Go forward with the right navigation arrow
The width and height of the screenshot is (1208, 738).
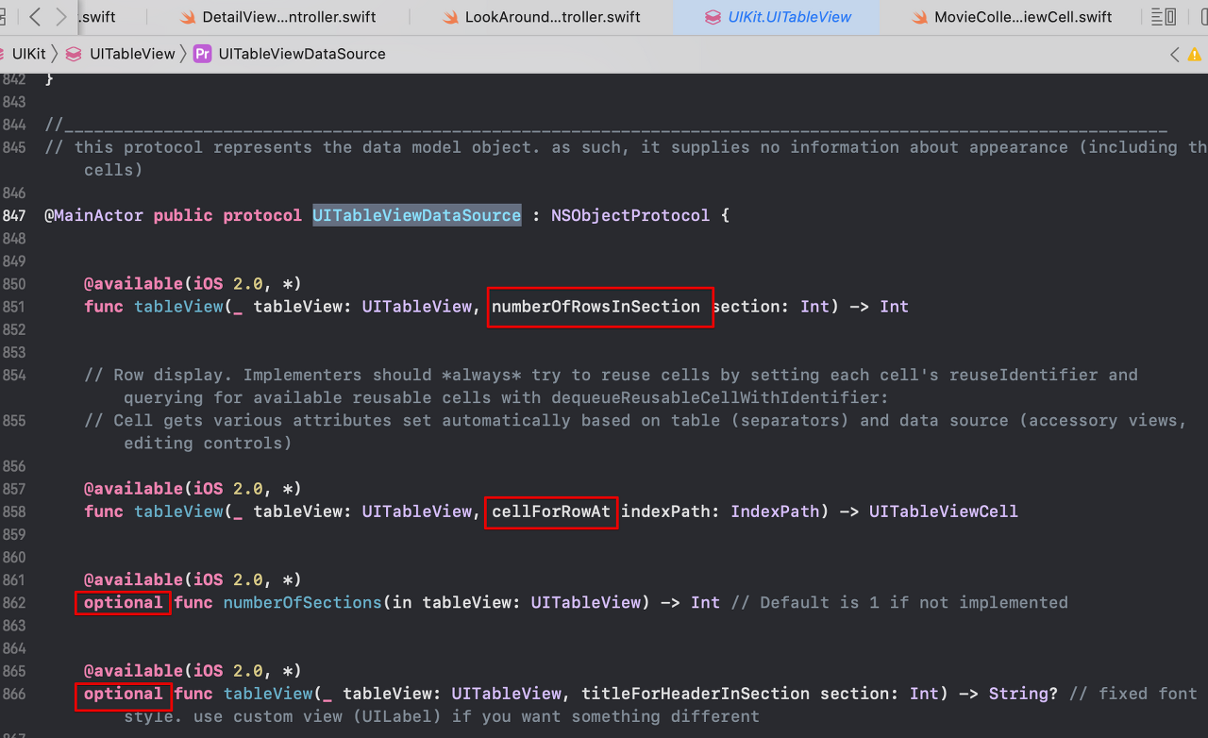[61, 16]
